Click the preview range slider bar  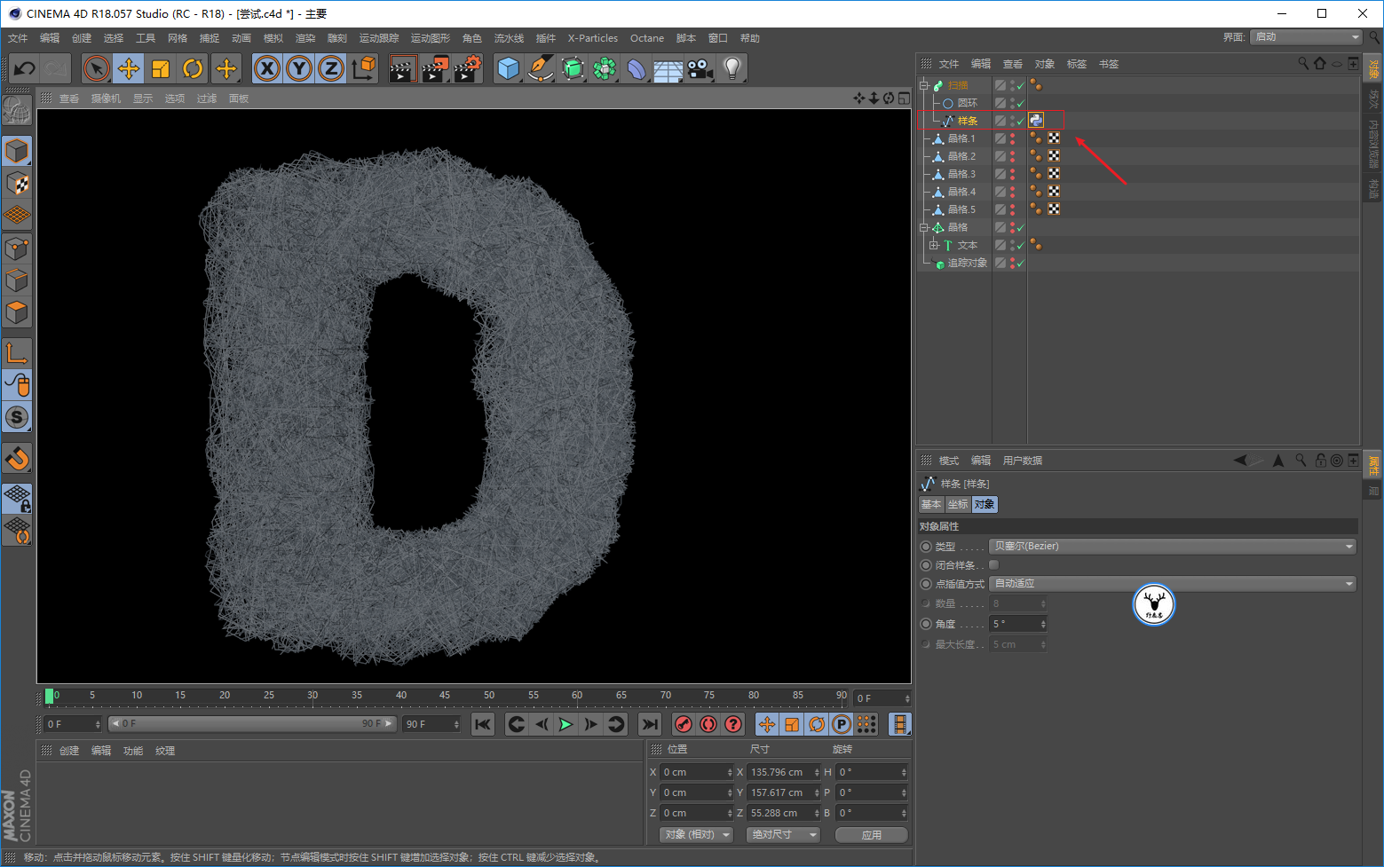pos(252,724)
